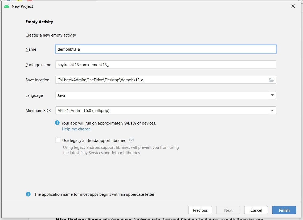
Task: Click the Android logo in the title bar
Action: (x=7, y=6)
